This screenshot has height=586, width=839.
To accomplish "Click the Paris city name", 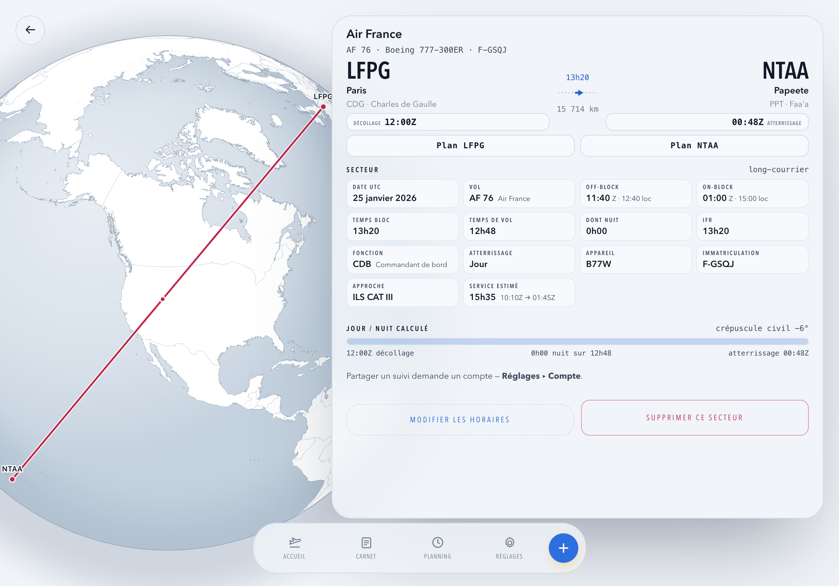I will click(356, 90).
